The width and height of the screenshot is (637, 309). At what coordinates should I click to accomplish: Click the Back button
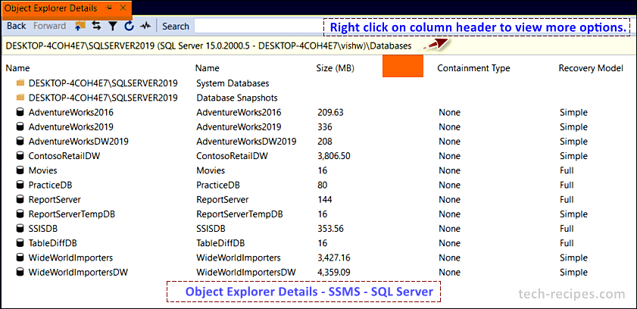(16, 26)
